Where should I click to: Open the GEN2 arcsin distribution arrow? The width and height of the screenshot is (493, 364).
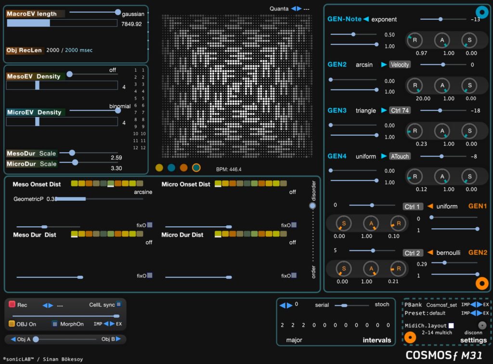(384, 65)
